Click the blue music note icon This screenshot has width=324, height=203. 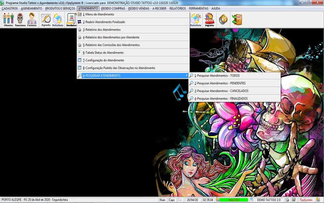coord(179,92)
